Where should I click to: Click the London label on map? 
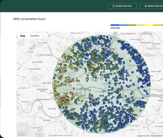tap(83, 89)
